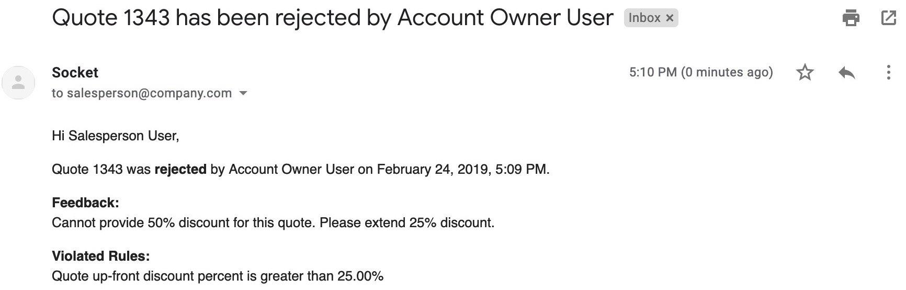906x290 pixels.
Task: Click the sender name Socket
Action: coord(75,72)
